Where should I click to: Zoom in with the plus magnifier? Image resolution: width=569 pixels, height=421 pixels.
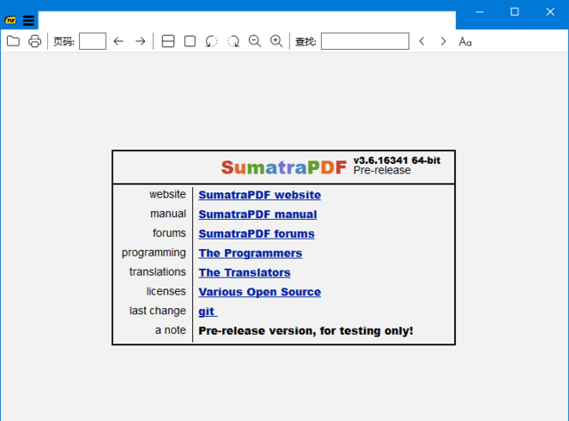coord(276,41)
